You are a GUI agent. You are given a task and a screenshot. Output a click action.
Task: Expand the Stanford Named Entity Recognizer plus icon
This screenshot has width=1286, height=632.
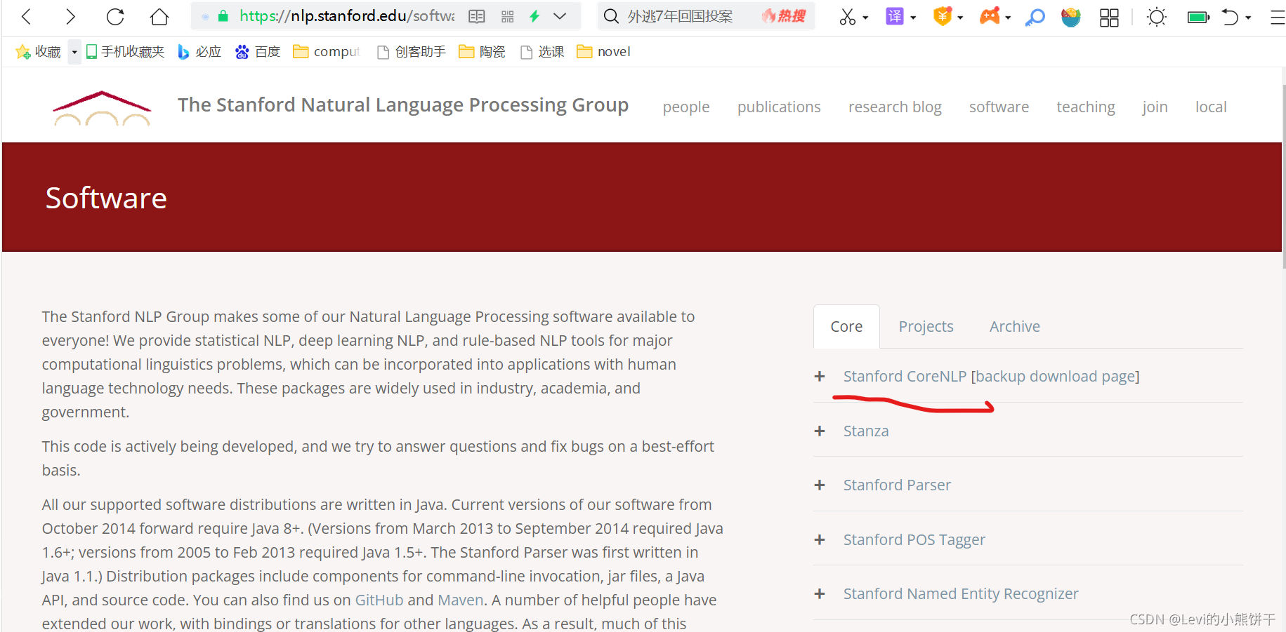(x=820, y=594)
